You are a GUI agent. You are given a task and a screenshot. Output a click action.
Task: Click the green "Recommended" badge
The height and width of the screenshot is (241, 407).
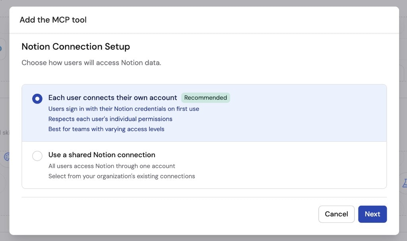[205, 98]
